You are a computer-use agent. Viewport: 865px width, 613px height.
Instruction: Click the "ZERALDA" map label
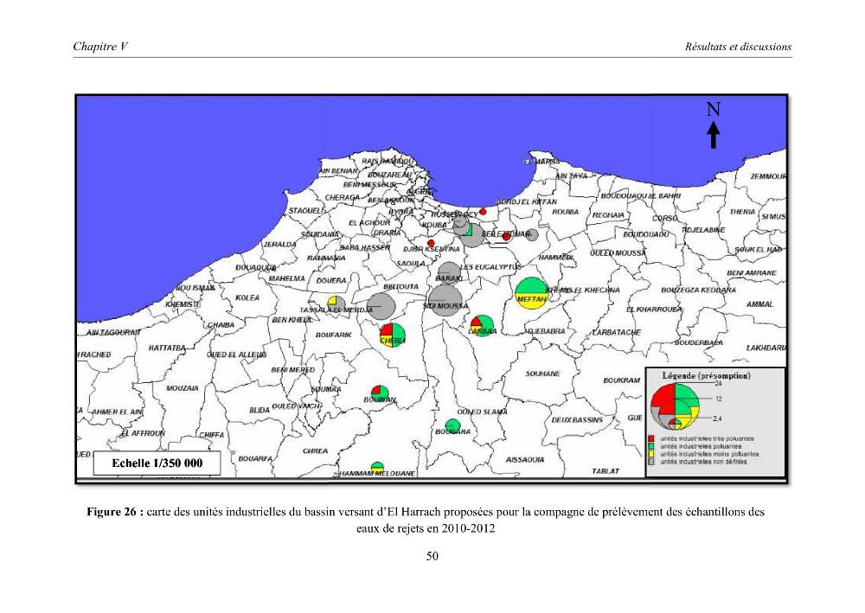coord(279,244)
